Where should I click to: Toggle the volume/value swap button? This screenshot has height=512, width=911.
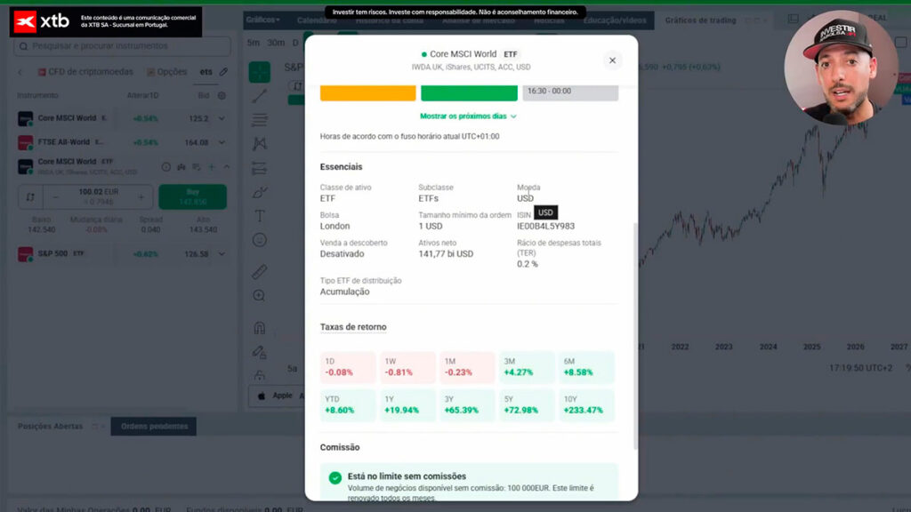[30, 197]
